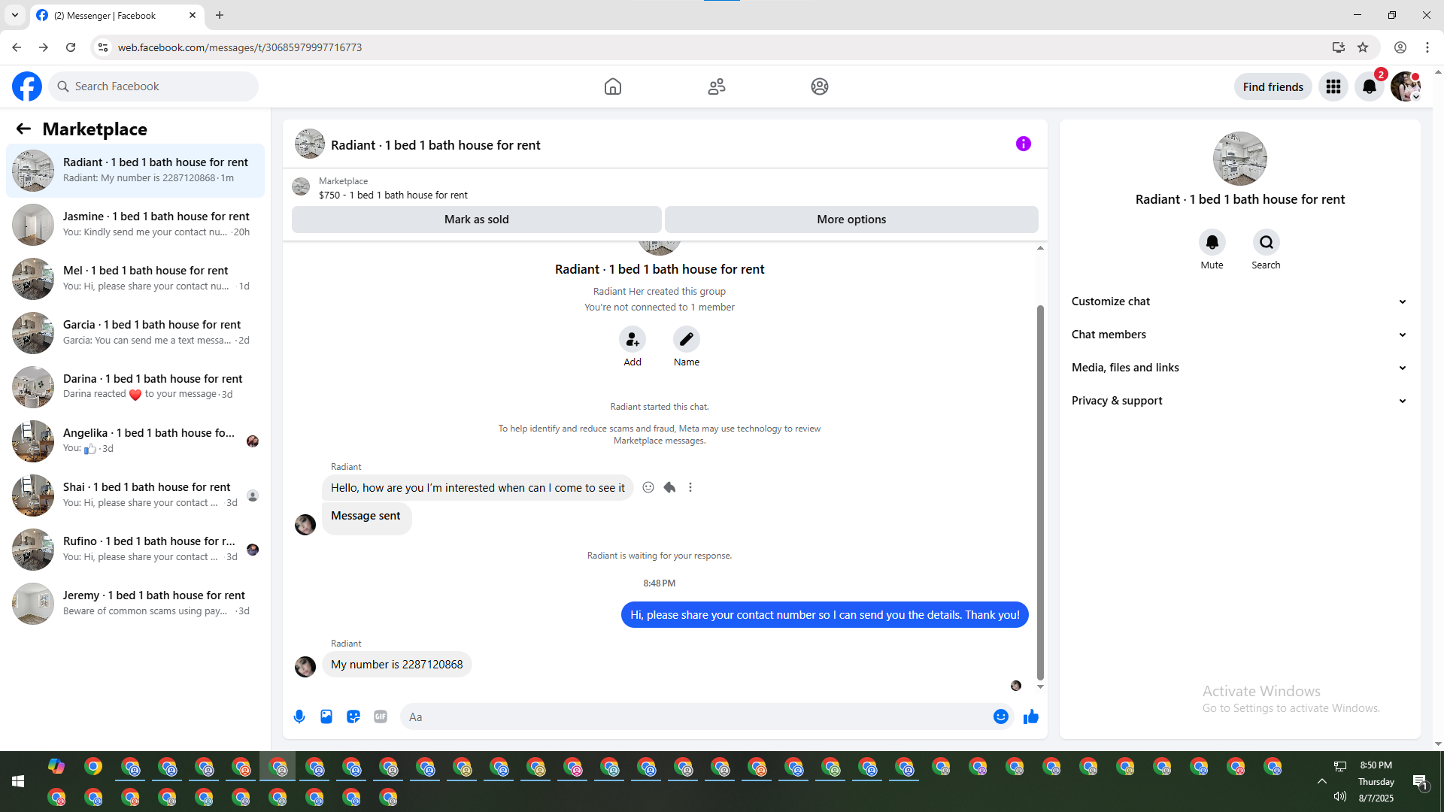The width and height of the screenshot is (1444, 812).
Task: Open conversation information purple icon
Action: [x=1024, y=144]
